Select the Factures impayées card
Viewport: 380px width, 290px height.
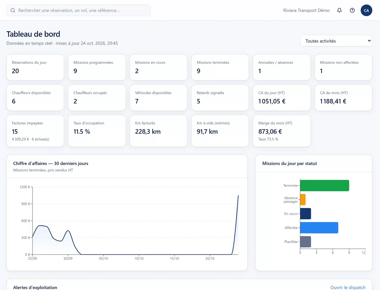(35, 131)
